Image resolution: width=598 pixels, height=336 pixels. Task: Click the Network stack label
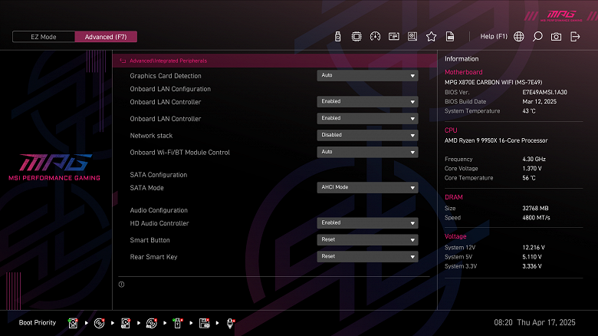[151, 136]
